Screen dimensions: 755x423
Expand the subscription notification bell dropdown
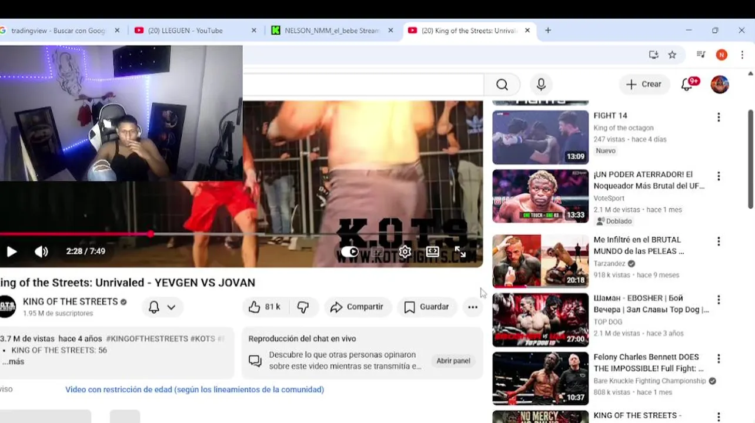(162, 307)
